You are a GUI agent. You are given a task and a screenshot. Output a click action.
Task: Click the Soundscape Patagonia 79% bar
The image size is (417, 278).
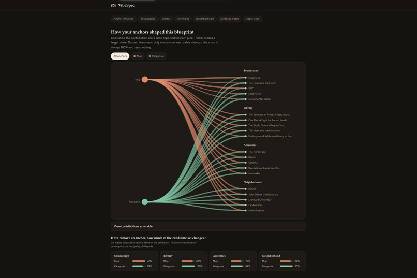click(139, 266)
